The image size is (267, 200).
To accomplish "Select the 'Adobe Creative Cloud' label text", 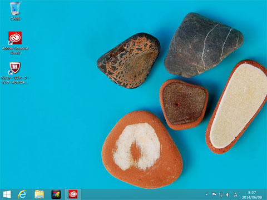I will click(15, 51).
